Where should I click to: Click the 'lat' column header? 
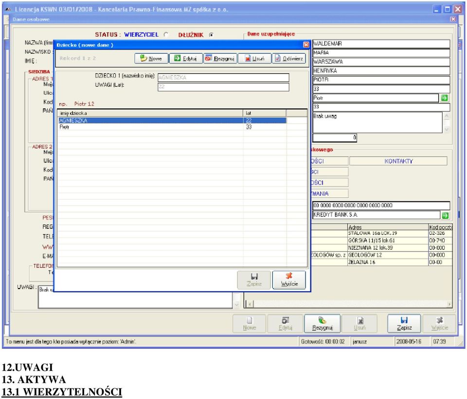[x=265, y=113]
